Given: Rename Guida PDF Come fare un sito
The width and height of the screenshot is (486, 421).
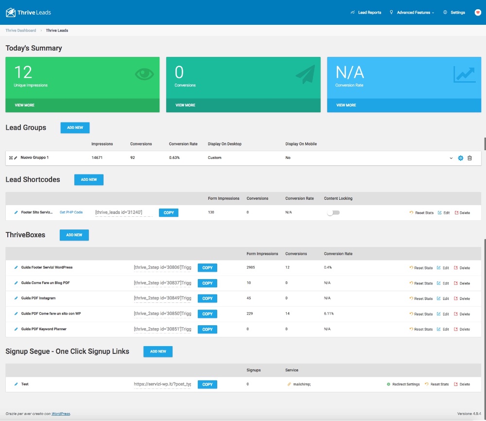Looking at the screenshot, I should point(16,314).
